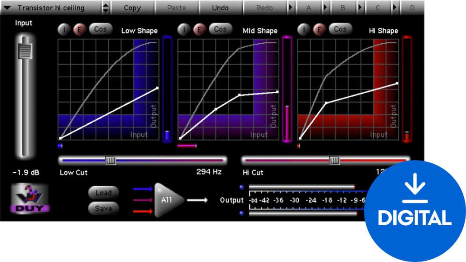Click the Low Shape curve origin point
The height and width of the screenshot is (262, 466).
pos(60,138)
